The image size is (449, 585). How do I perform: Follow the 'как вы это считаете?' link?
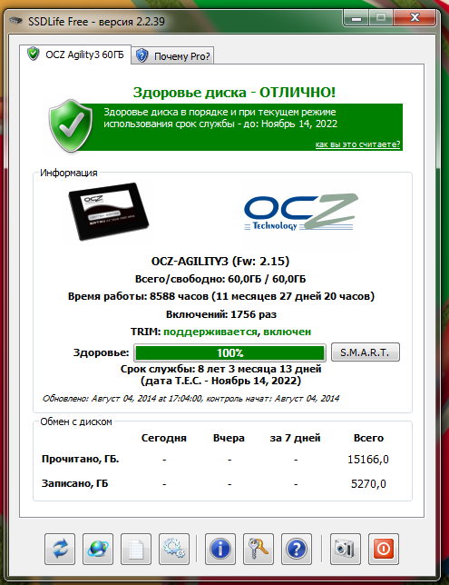357,144
